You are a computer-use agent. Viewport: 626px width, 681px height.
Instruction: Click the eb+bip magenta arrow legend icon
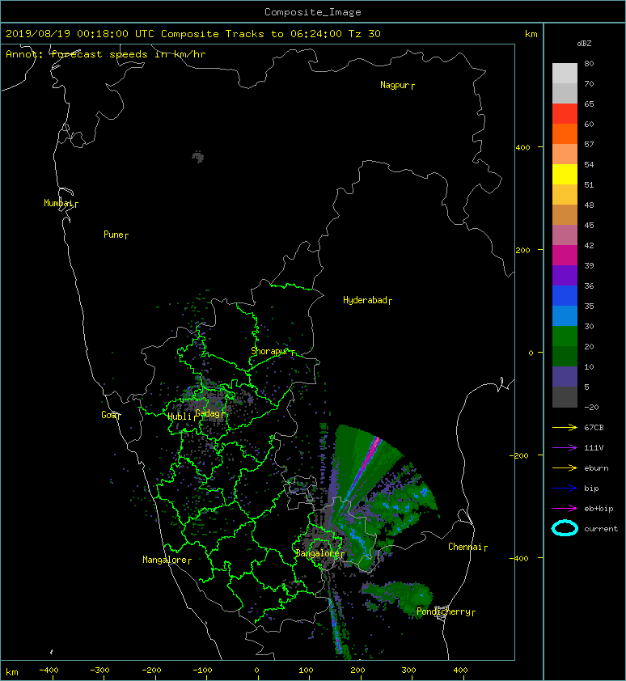[565, 509]
